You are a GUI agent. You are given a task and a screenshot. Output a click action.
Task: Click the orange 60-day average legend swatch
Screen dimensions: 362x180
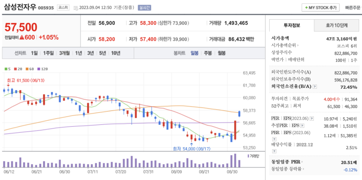(27, 69)
